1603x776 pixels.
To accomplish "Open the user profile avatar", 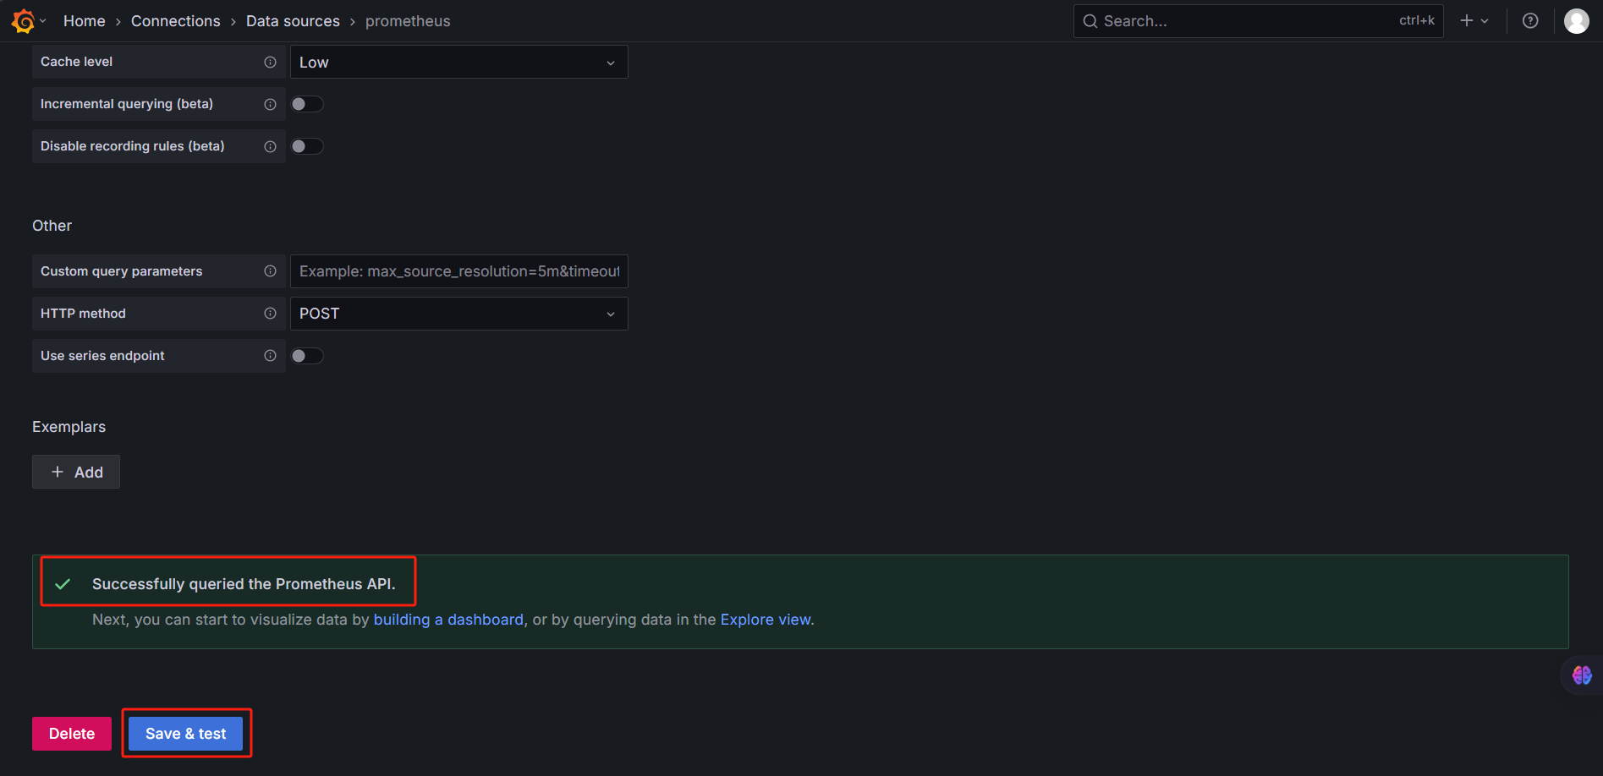I will click(x=1577, y=21).
